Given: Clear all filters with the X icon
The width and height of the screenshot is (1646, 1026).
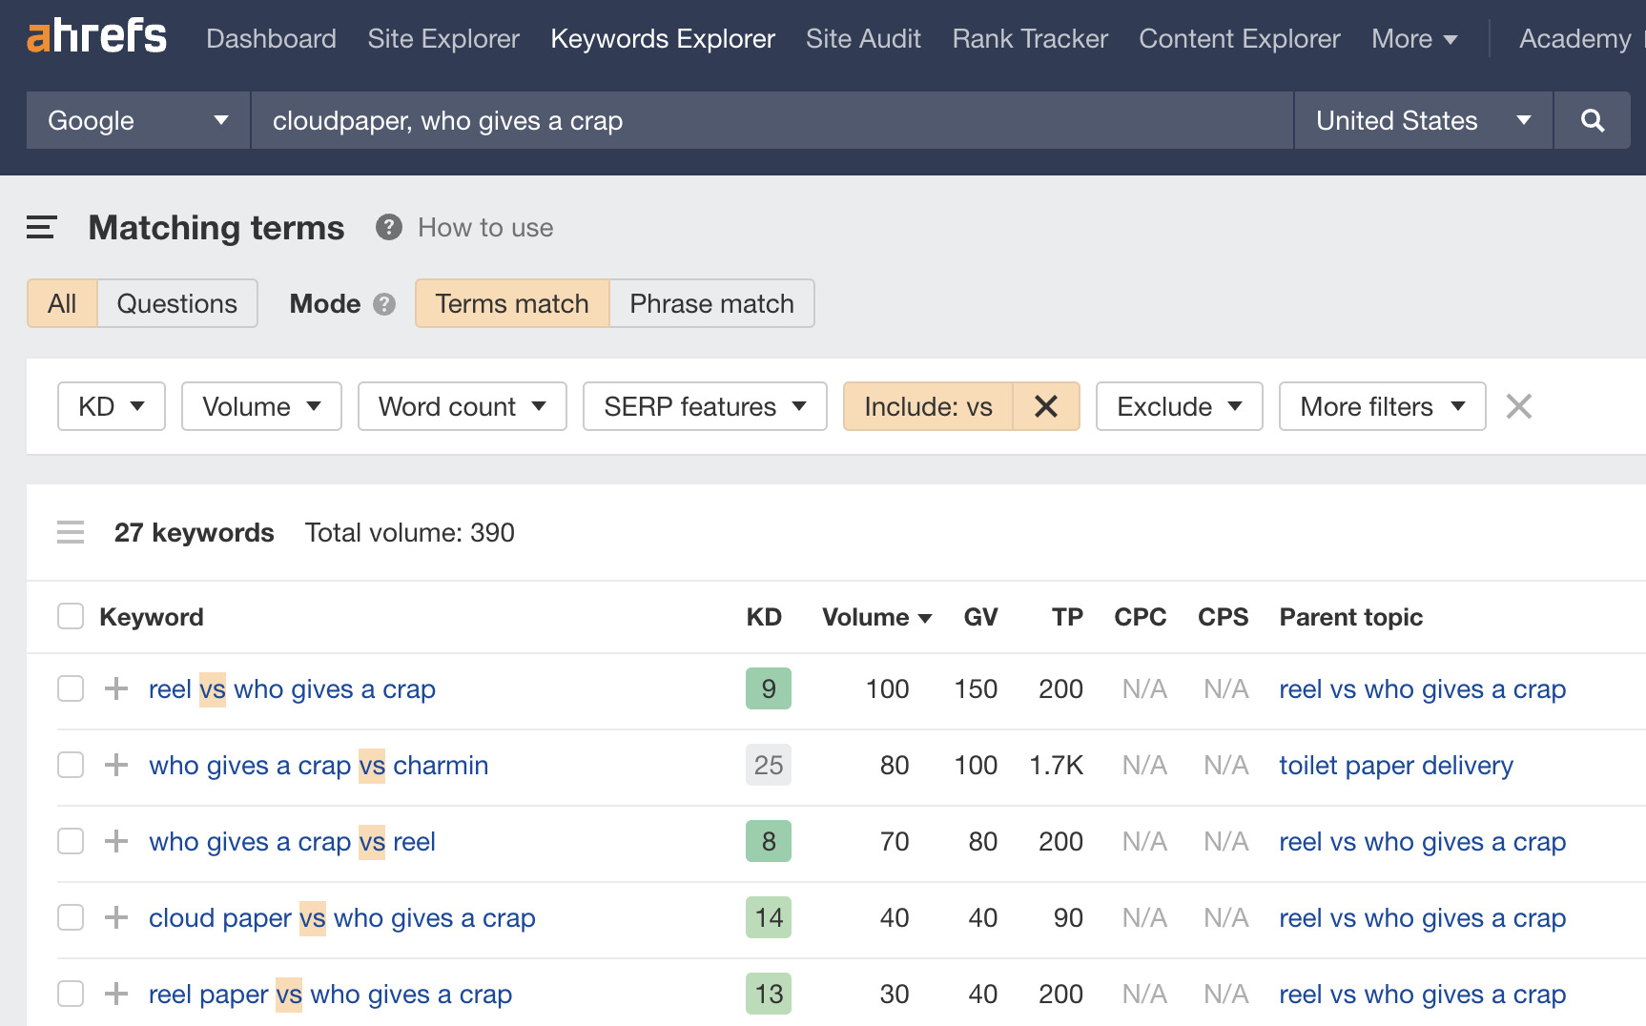Looking at the screenshot, I should click(x=1518, y=406).
